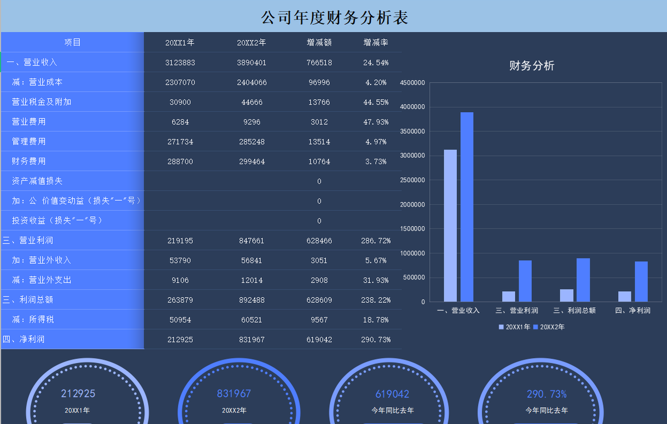This screenshot has height=424, width=667.
Task: Select the 一、营业收入 row label
Action: point(32,62)
